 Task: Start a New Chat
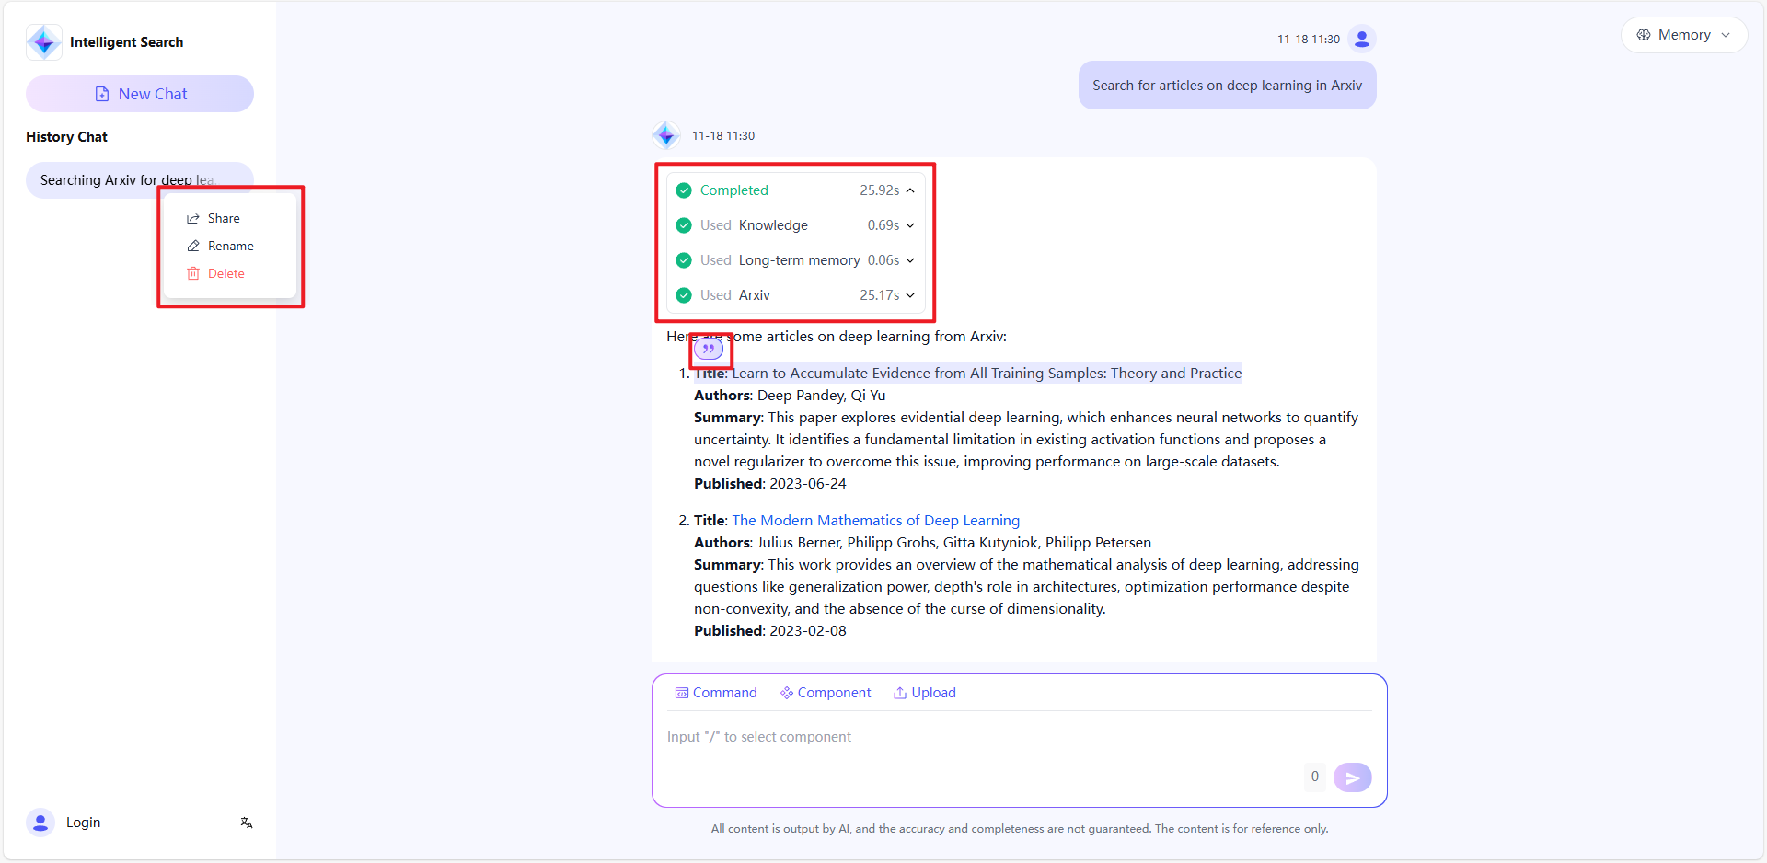point(140,94)
